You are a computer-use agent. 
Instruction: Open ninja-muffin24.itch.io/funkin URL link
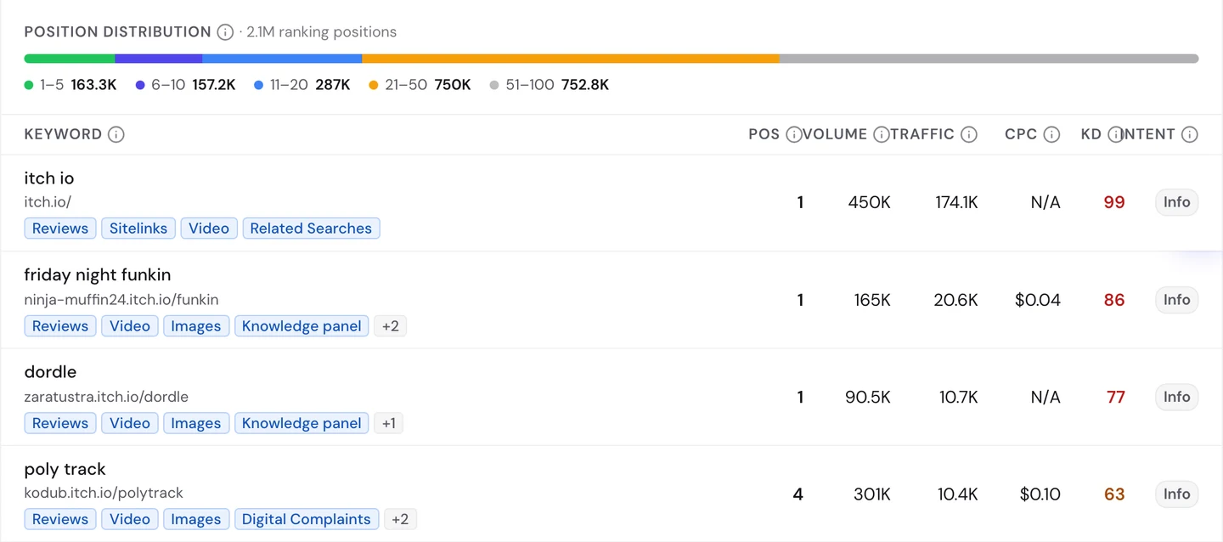point(121,300)
